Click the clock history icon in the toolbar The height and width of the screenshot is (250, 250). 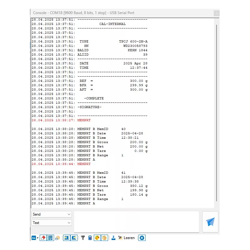[x=57, y=238]
